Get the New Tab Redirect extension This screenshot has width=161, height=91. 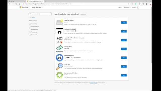(124, 22)
